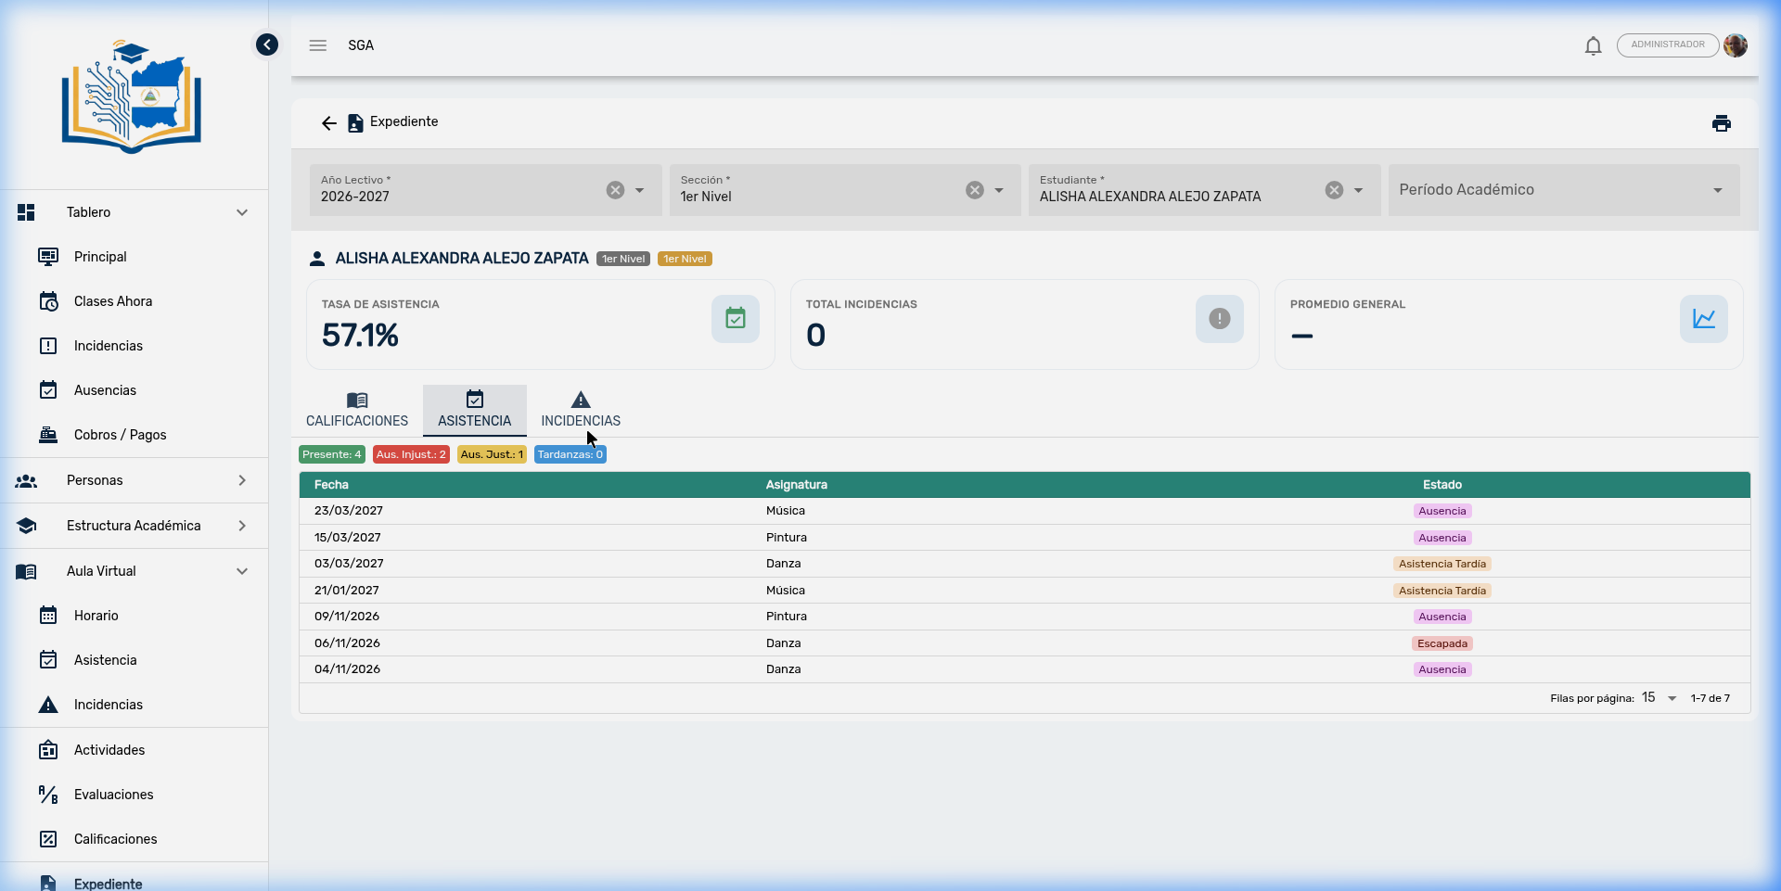Click the user avatar picture
Screen dimensions: 1781x891
coord(1735,45)
